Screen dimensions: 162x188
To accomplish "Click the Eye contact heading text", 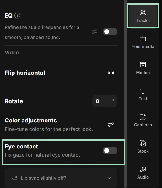I will click(x=21, y=146).
